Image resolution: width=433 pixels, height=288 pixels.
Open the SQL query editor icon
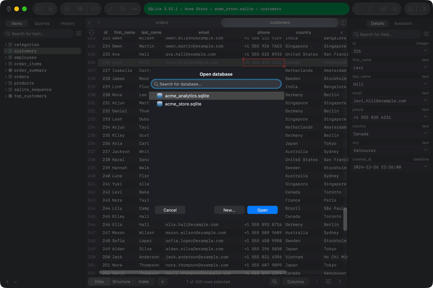click(135, 9)
